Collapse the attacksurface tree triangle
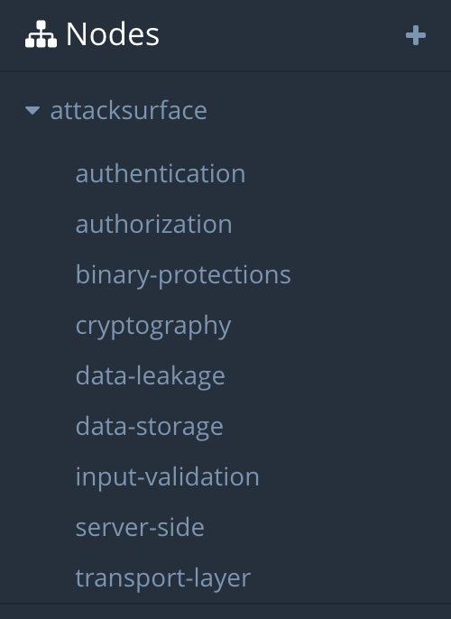The width and height of the screenshot is (451, 619). pos(32,110)
